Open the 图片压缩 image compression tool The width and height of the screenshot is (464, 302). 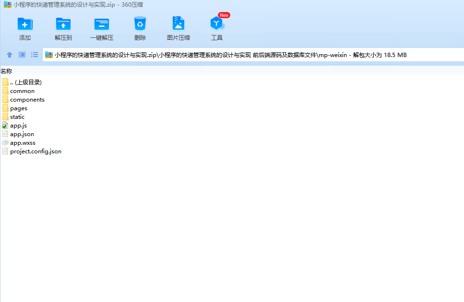pyautogui.click(x=178, y=23)
